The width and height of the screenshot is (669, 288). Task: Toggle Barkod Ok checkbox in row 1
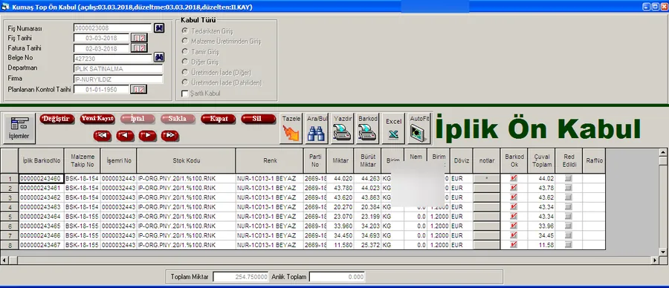(514, 178)
